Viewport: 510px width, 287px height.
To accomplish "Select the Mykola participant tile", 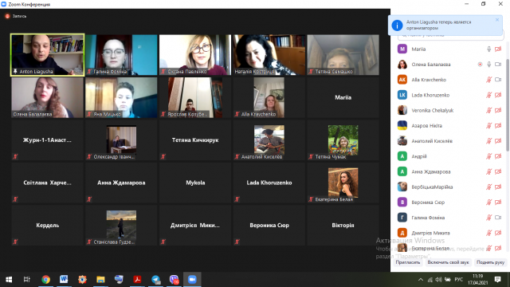I will 195,183.
